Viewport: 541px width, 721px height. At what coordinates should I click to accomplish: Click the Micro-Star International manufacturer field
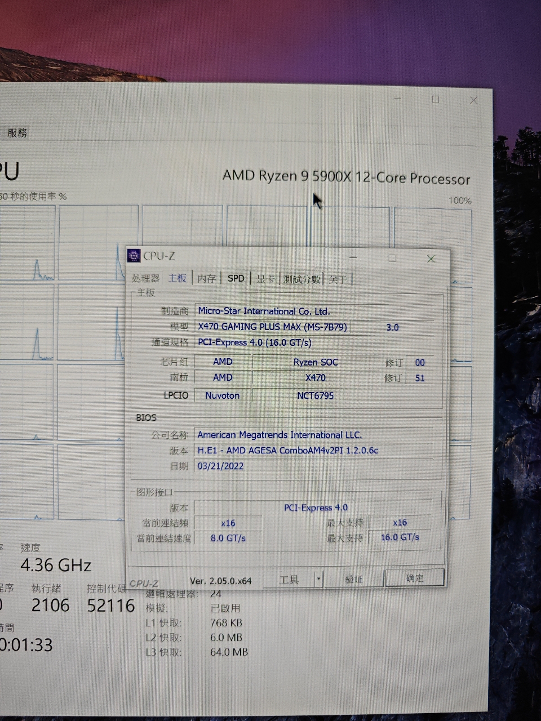point(315,311)
